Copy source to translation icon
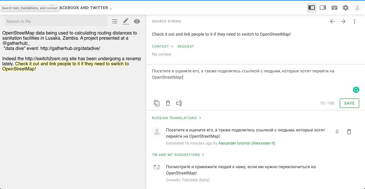The height and width of the screenshot is (189, 365). tap(157, 103)
